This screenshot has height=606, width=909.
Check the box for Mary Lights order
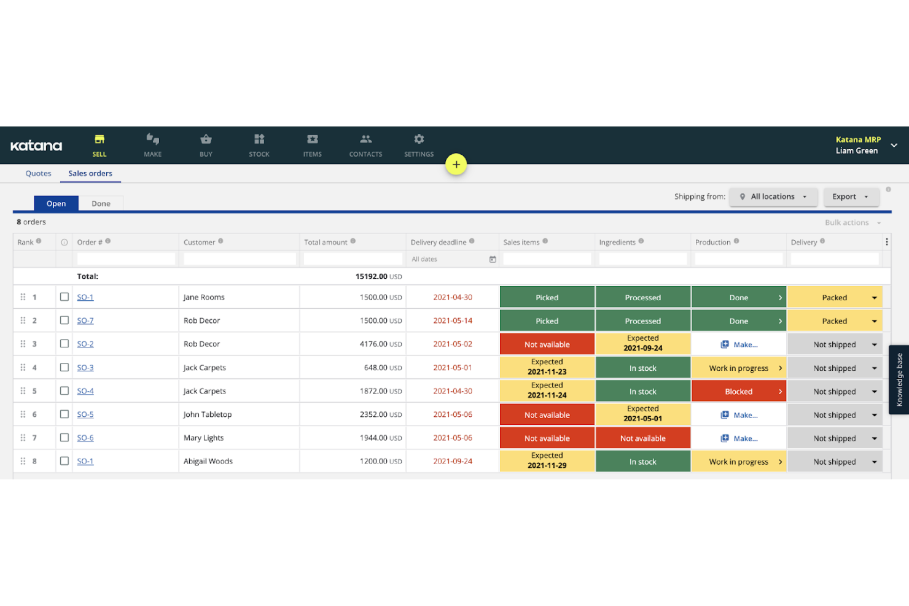pos(64,438)
